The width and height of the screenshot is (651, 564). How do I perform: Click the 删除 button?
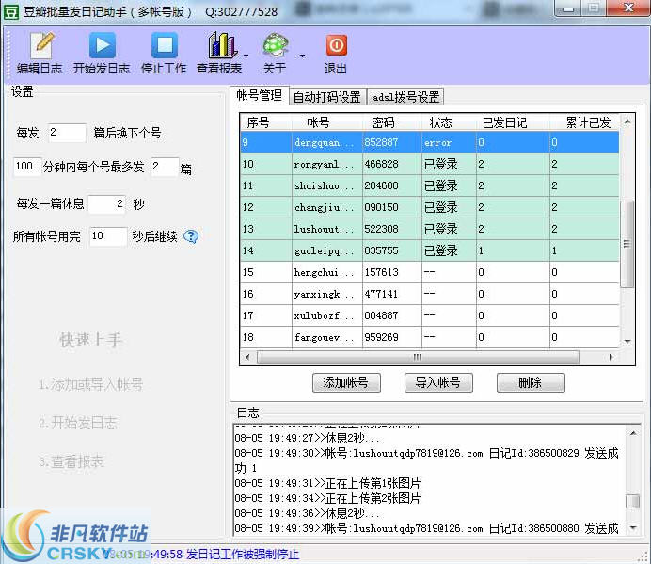click(531, 382)
